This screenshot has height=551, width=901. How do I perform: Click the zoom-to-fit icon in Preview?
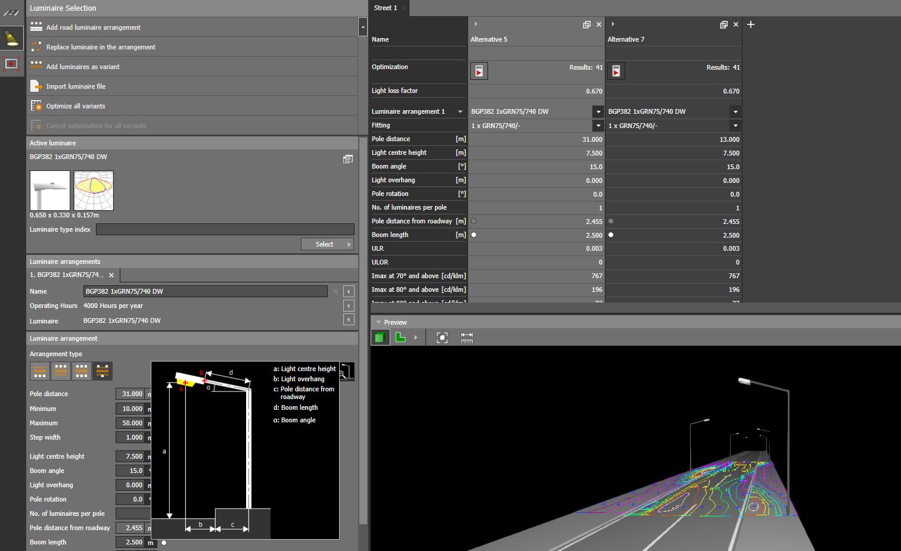coord(442,338)
